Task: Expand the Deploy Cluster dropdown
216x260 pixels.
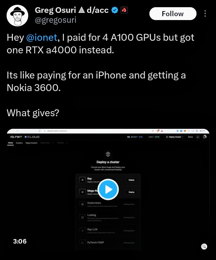Action: pos(175,137)
